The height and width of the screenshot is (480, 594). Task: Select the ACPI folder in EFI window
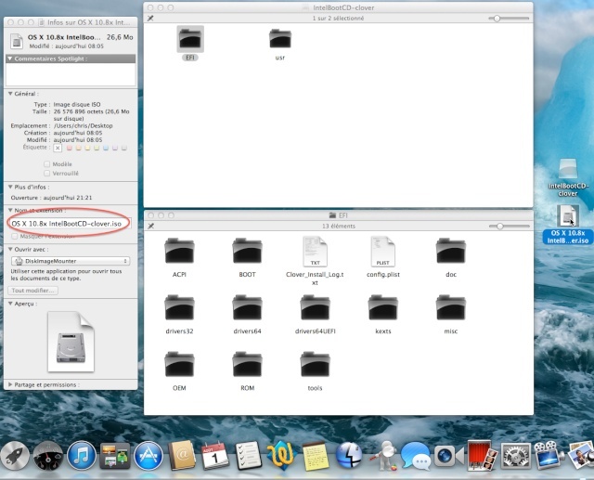[179, 251]
